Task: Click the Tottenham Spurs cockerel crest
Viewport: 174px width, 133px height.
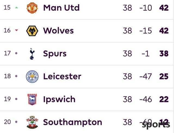Action: coord(32,54)
